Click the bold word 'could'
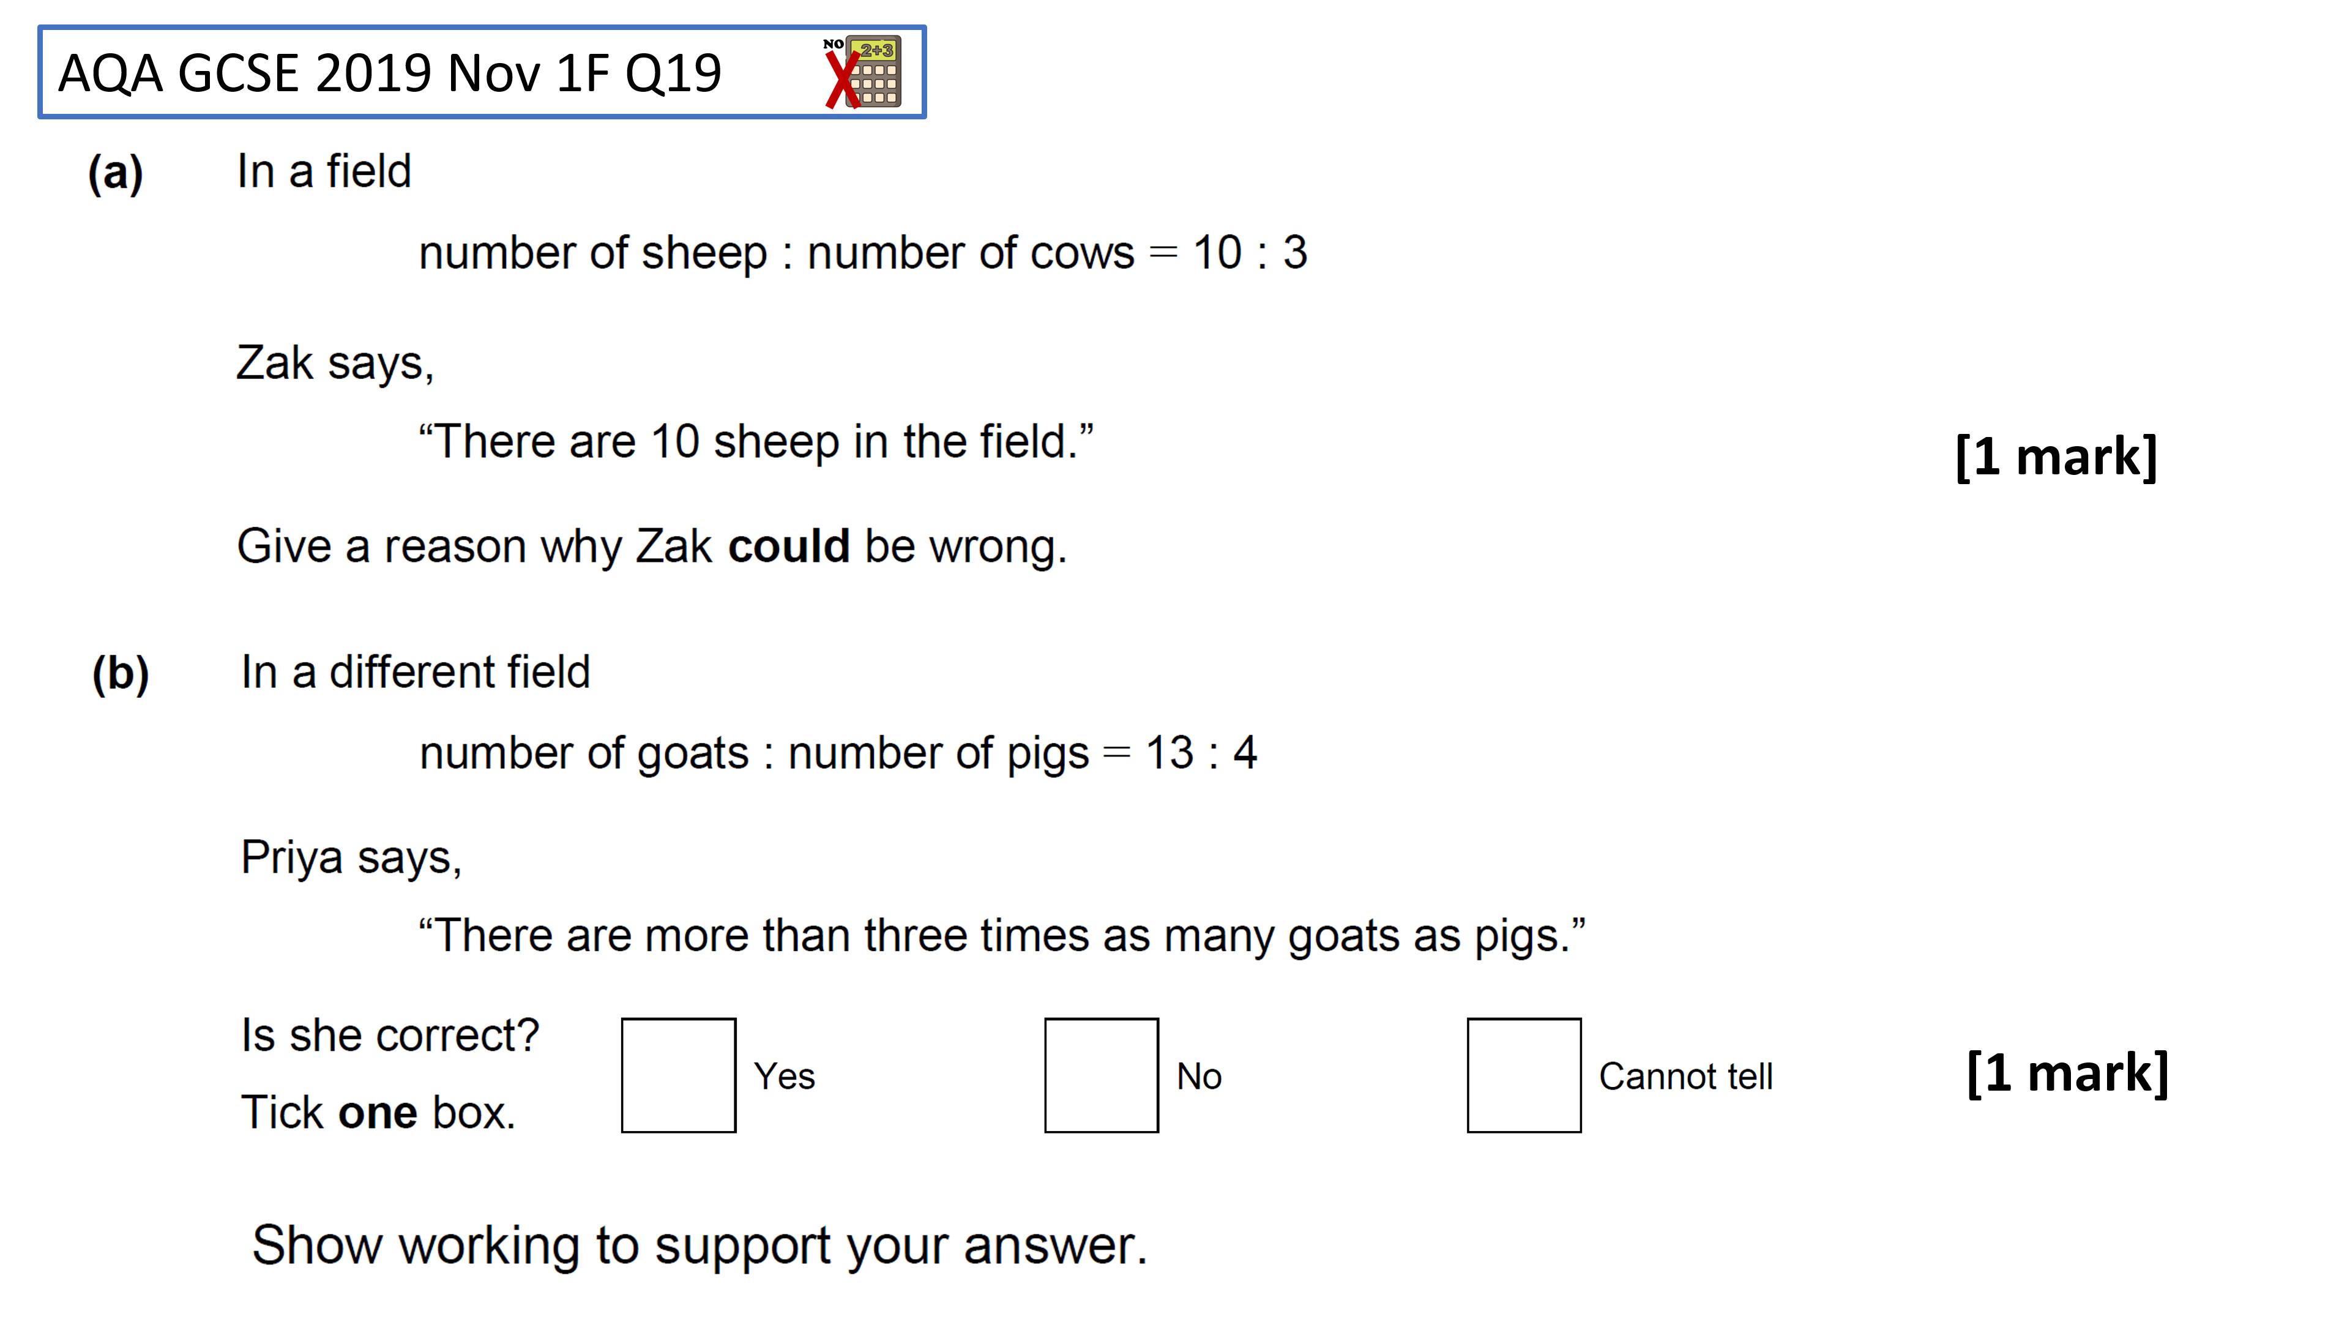Viewport: 2350px width, 1322px height. [788, 545]
